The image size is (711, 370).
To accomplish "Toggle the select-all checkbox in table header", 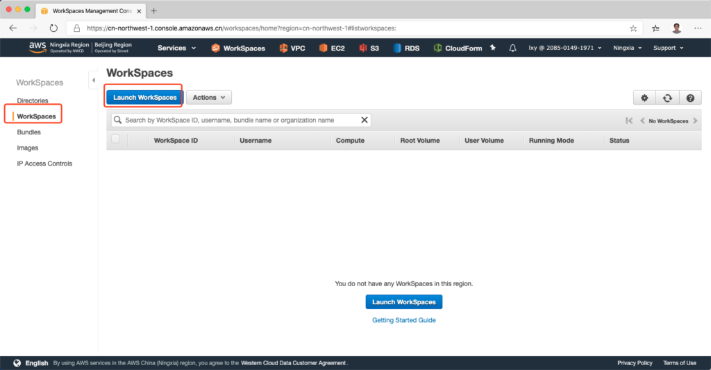I will point(116,140).
